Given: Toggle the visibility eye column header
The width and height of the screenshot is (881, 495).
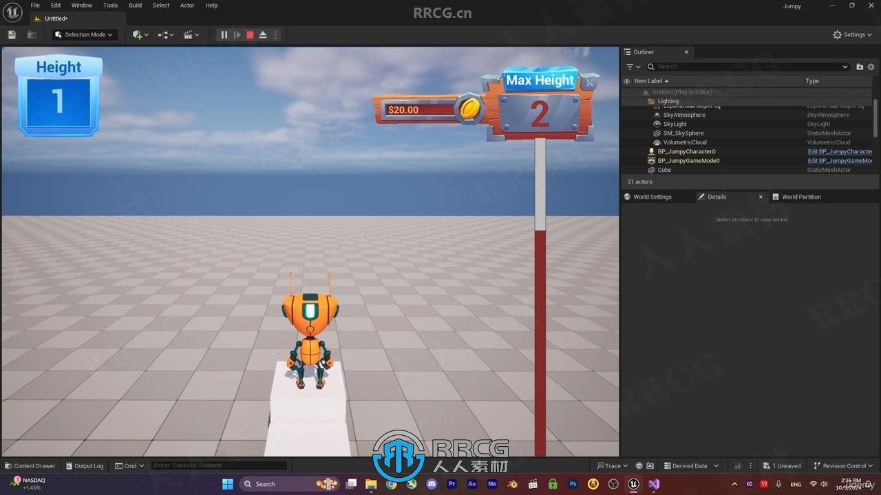Looking at the screenshot, I should (x=626, y=81).
